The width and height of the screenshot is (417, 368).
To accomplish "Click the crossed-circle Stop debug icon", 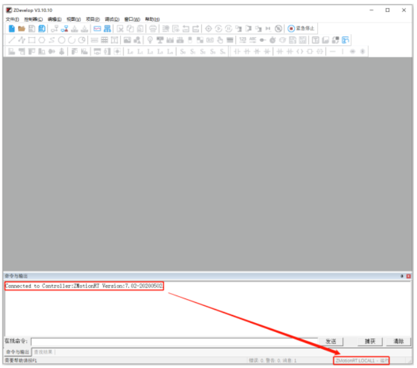I will [278, 29].
